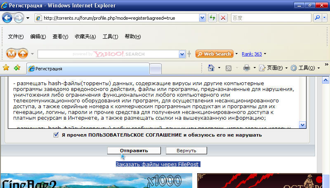
Task: Expand the Rank dropdown arrow
Action: 265,54
